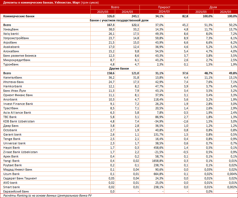Select the 'Туронбанк' bank name
This screenshot has height=198, width=238.
point(11,64)
